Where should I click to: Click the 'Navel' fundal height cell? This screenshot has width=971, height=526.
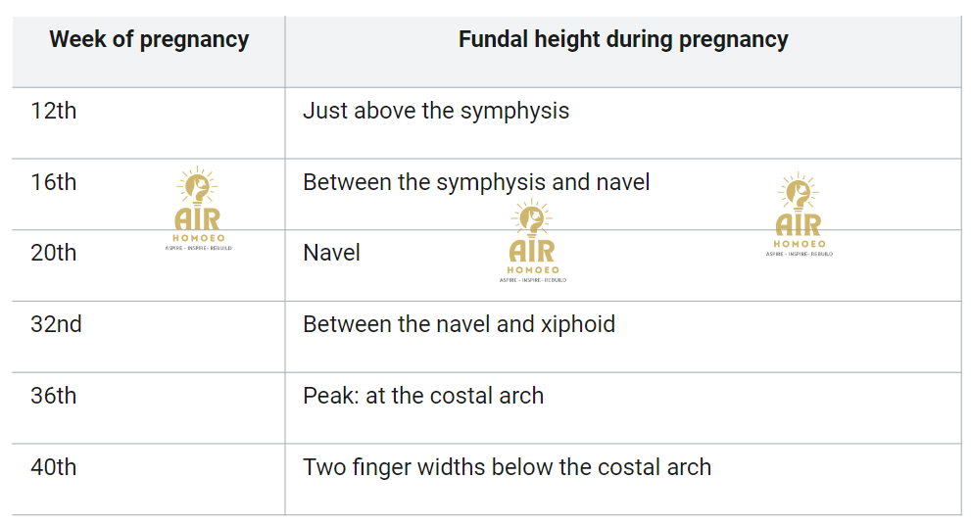pos(623,265)
